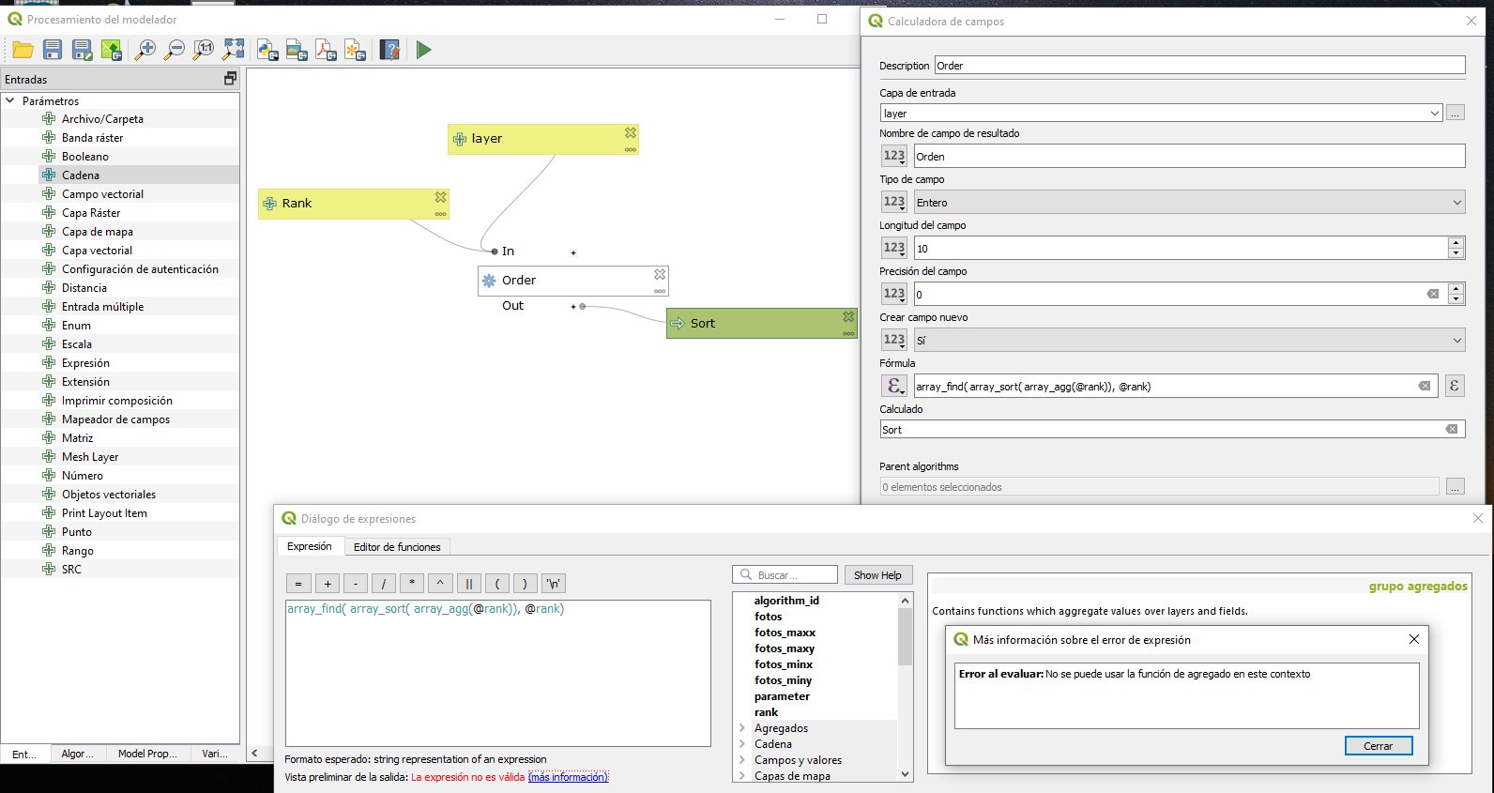Expand the Campos y valores function group
This screenshot has width=1494, height=793.
742,760
